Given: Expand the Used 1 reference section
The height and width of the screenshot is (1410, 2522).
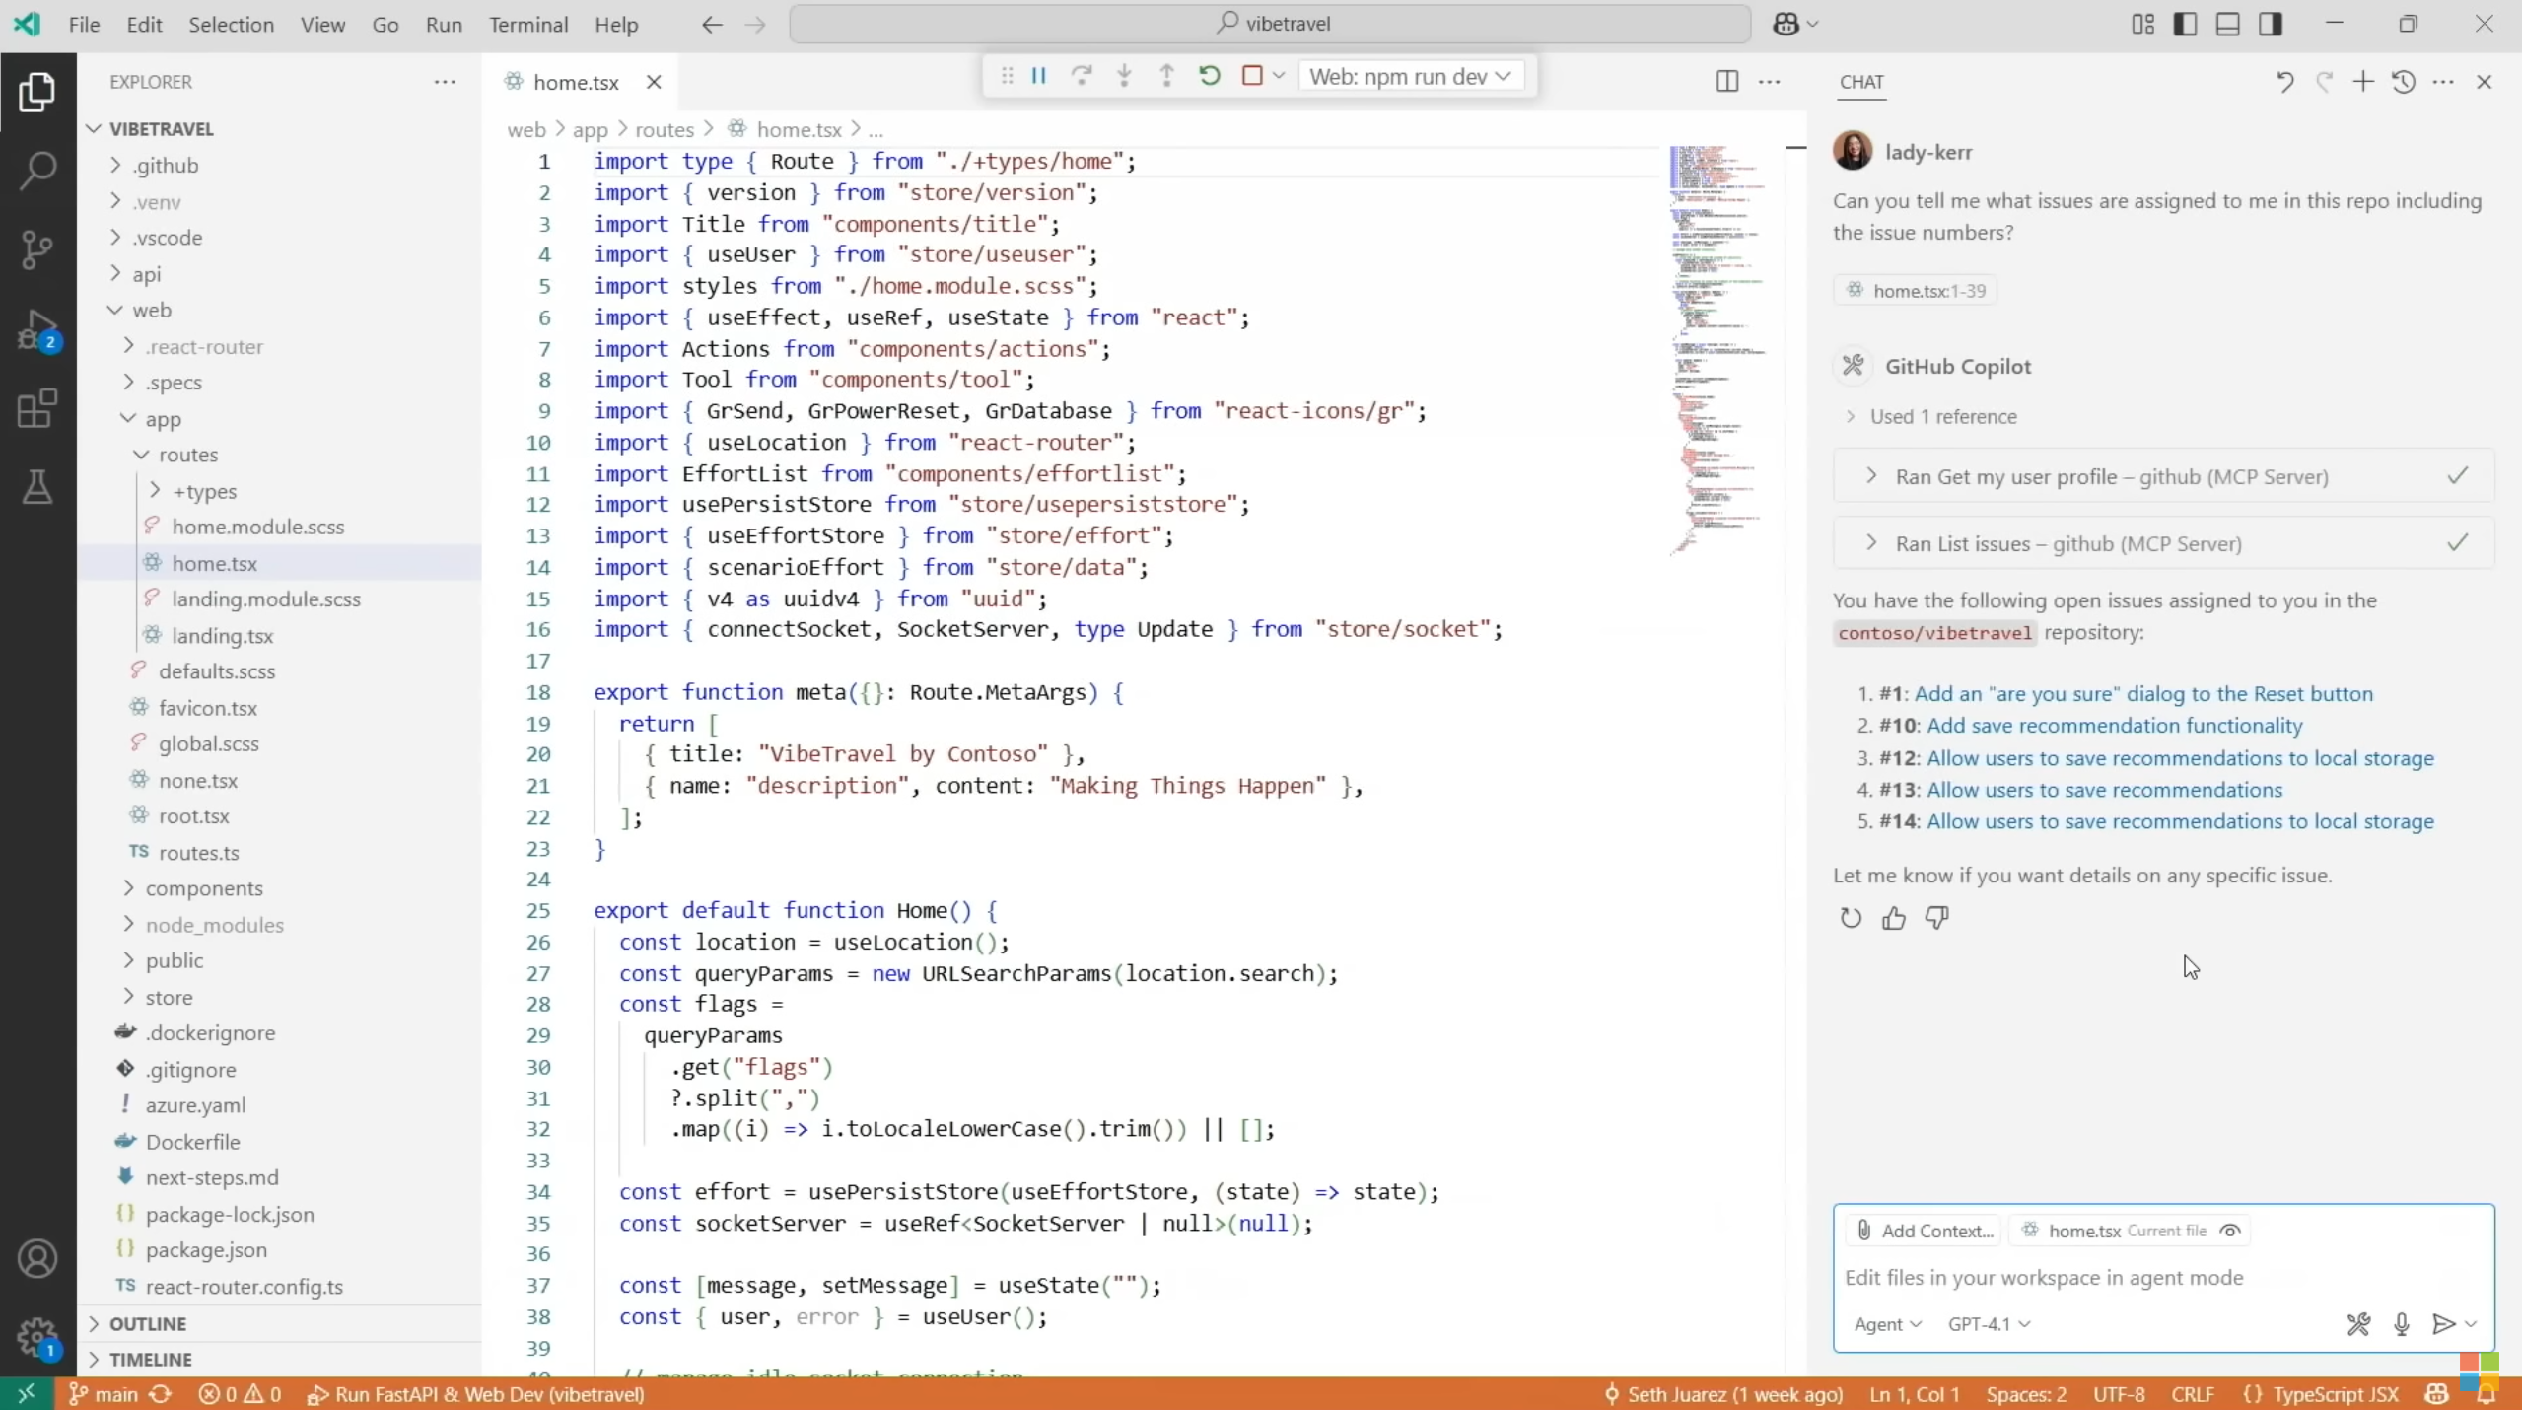Looking at the screenshot, I should click(x=1931, y=417).
